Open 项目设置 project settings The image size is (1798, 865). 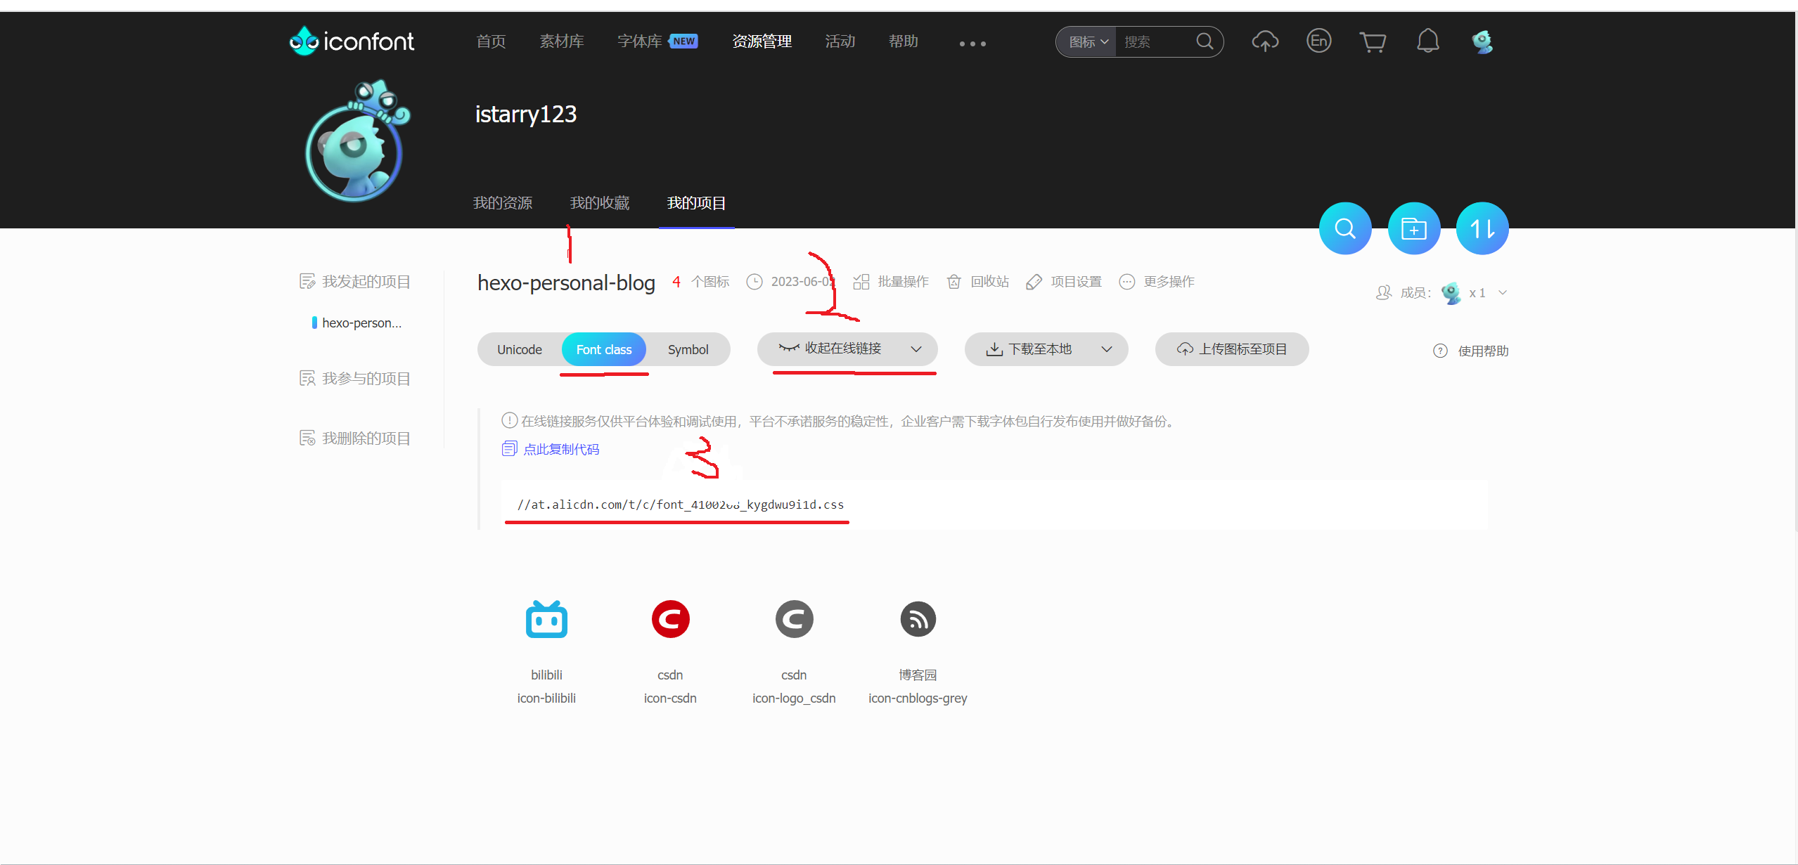1064,281
